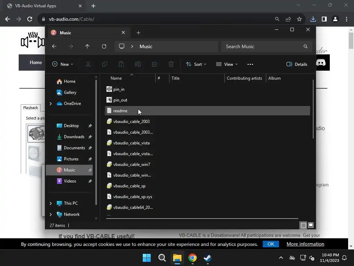This screenshot has width=354, height=266.
Task: Go back in File Explorer
Action: (54, 46)
